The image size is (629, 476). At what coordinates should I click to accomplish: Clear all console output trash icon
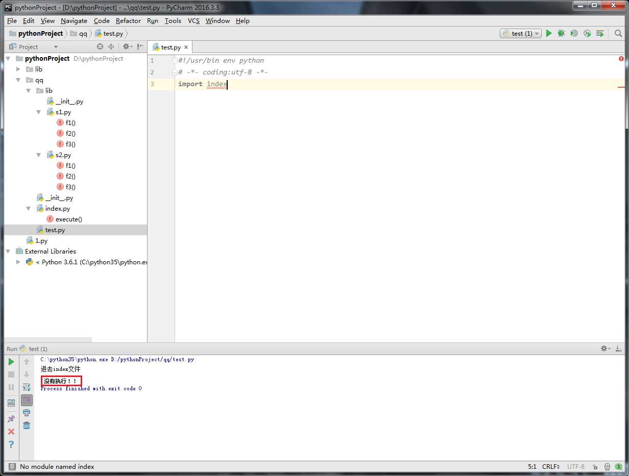(27, 425)
